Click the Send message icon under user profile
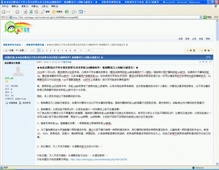The height and width of the screenshot is (170, 219). pyautogui.click(x=7, y=103)
